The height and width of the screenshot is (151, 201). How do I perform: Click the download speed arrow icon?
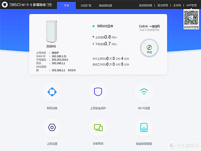(93, 44)
